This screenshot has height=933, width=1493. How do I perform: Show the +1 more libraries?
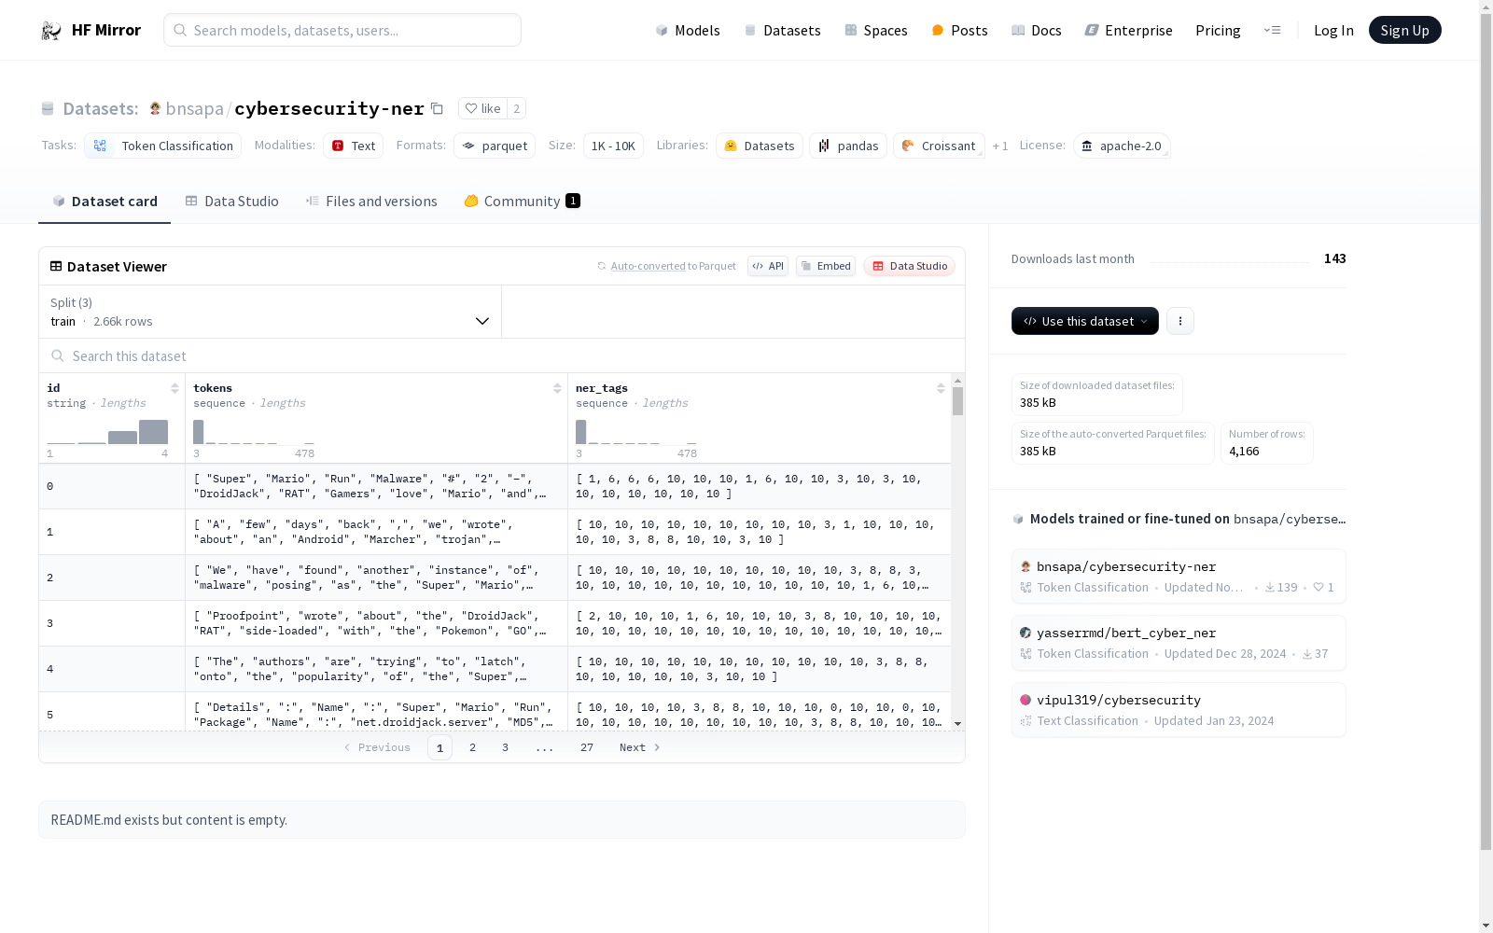pyautogui.click(x=1000, y=146)
